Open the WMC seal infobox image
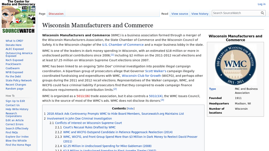This screenshot has height=151, width=269. click(x=235, y=65)
